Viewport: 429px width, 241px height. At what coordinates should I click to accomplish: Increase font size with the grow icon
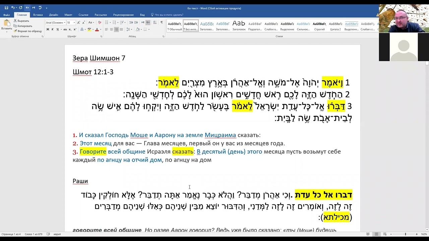(x=79, y=22)
